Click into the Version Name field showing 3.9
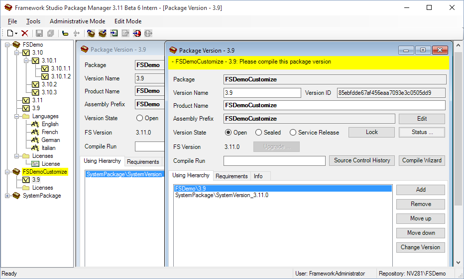Screen dimensions: 464x279 262,93
